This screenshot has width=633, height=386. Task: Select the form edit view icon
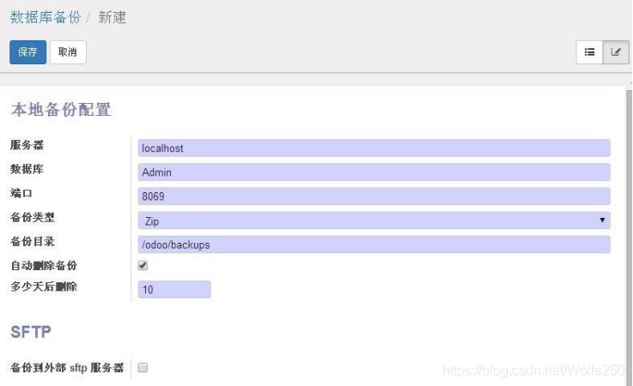coord(615,52)
